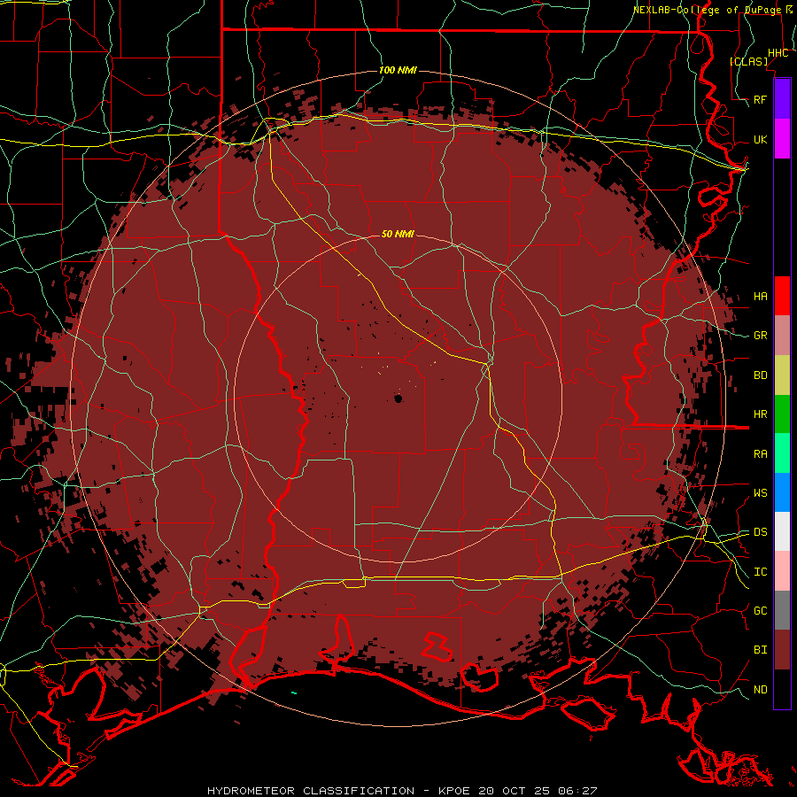Click the '20 OCT 25' date text
The height and width of the screenshot is (797, 797).
click(x=514, y=791)
